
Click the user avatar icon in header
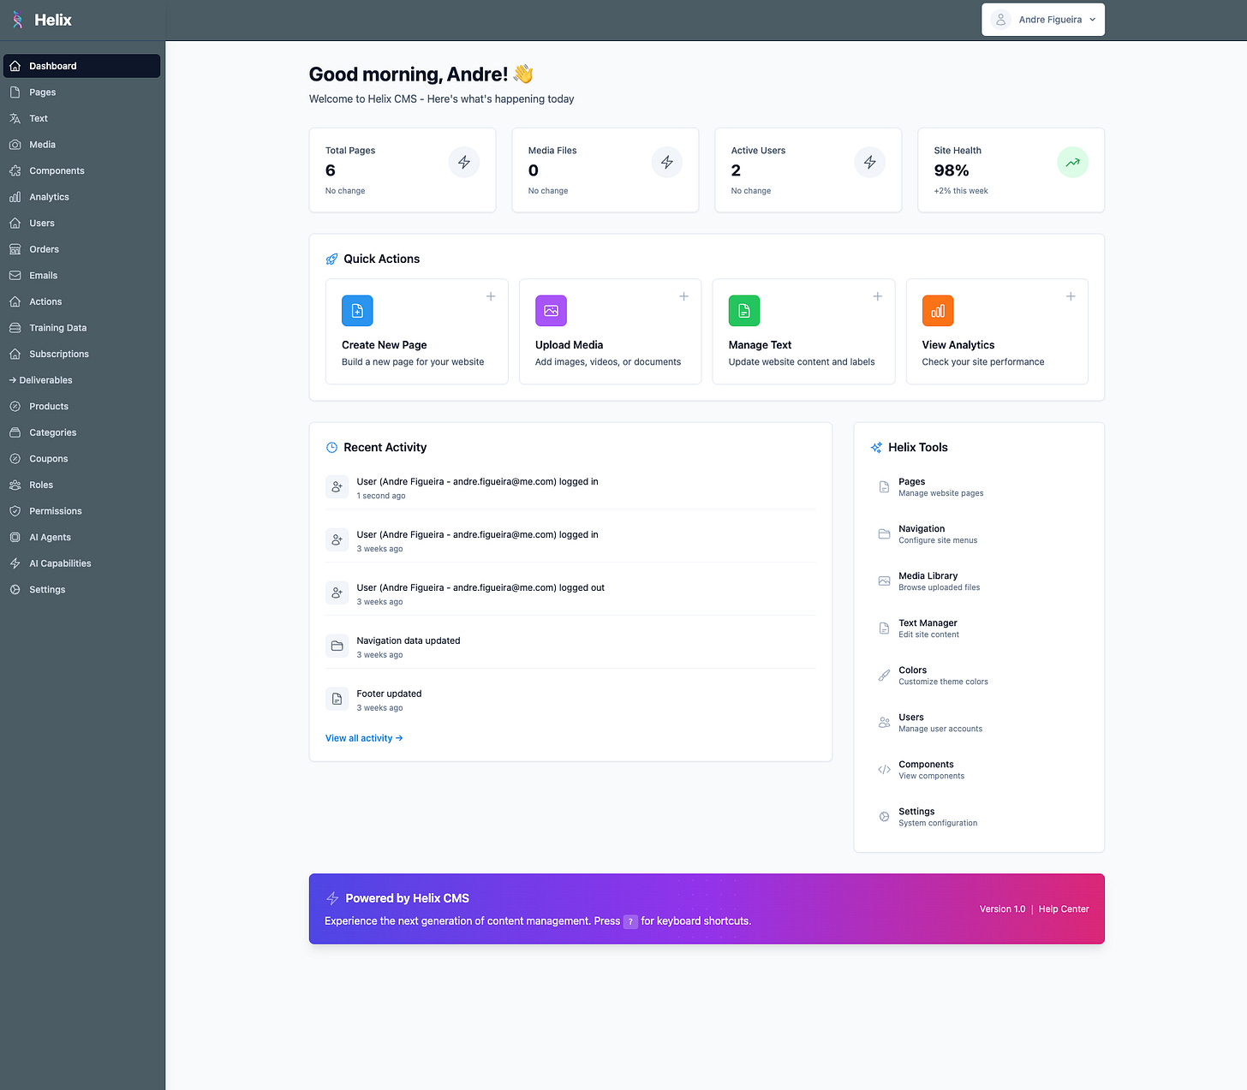point(1000,20)
